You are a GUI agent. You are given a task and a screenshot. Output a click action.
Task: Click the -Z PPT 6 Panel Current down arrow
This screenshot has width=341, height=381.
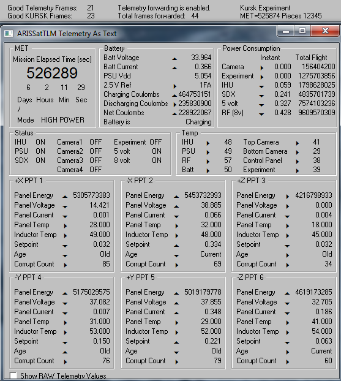(x=287, y=313)
